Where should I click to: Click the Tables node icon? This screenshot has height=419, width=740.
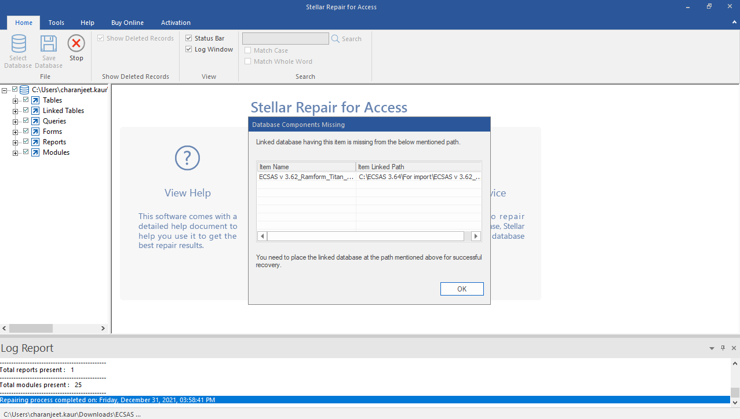(x=35, y=100)
